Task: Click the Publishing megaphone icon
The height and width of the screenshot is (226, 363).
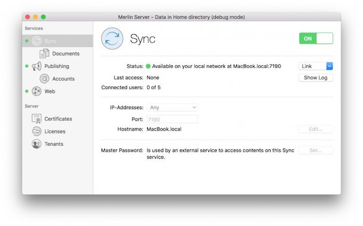Action: (x=37, y=66)
